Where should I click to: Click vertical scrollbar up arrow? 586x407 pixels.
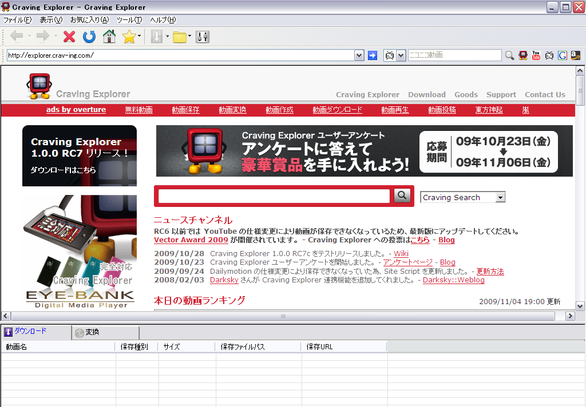pyautogui.click(x=580, y=70)
